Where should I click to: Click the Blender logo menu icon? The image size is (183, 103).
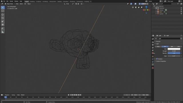pos(2,1)
